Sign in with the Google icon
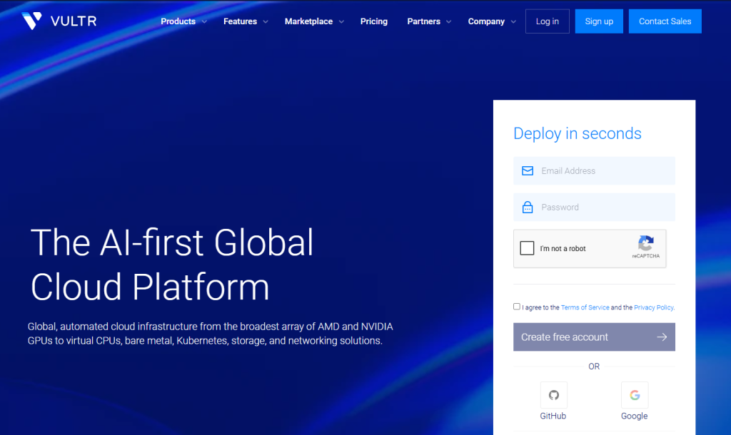Screen dimensions: 731x435 (635, 395)
